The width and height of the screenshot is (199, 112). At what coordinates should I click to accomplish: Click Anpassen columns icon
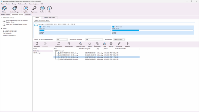coord(128,44)
